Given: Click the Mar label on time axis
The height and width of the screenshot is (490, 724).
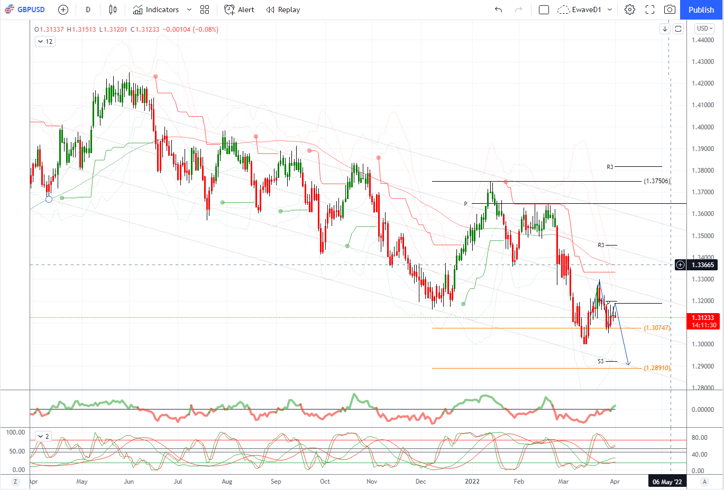Looking at the screenshot, I should (564, 482).
